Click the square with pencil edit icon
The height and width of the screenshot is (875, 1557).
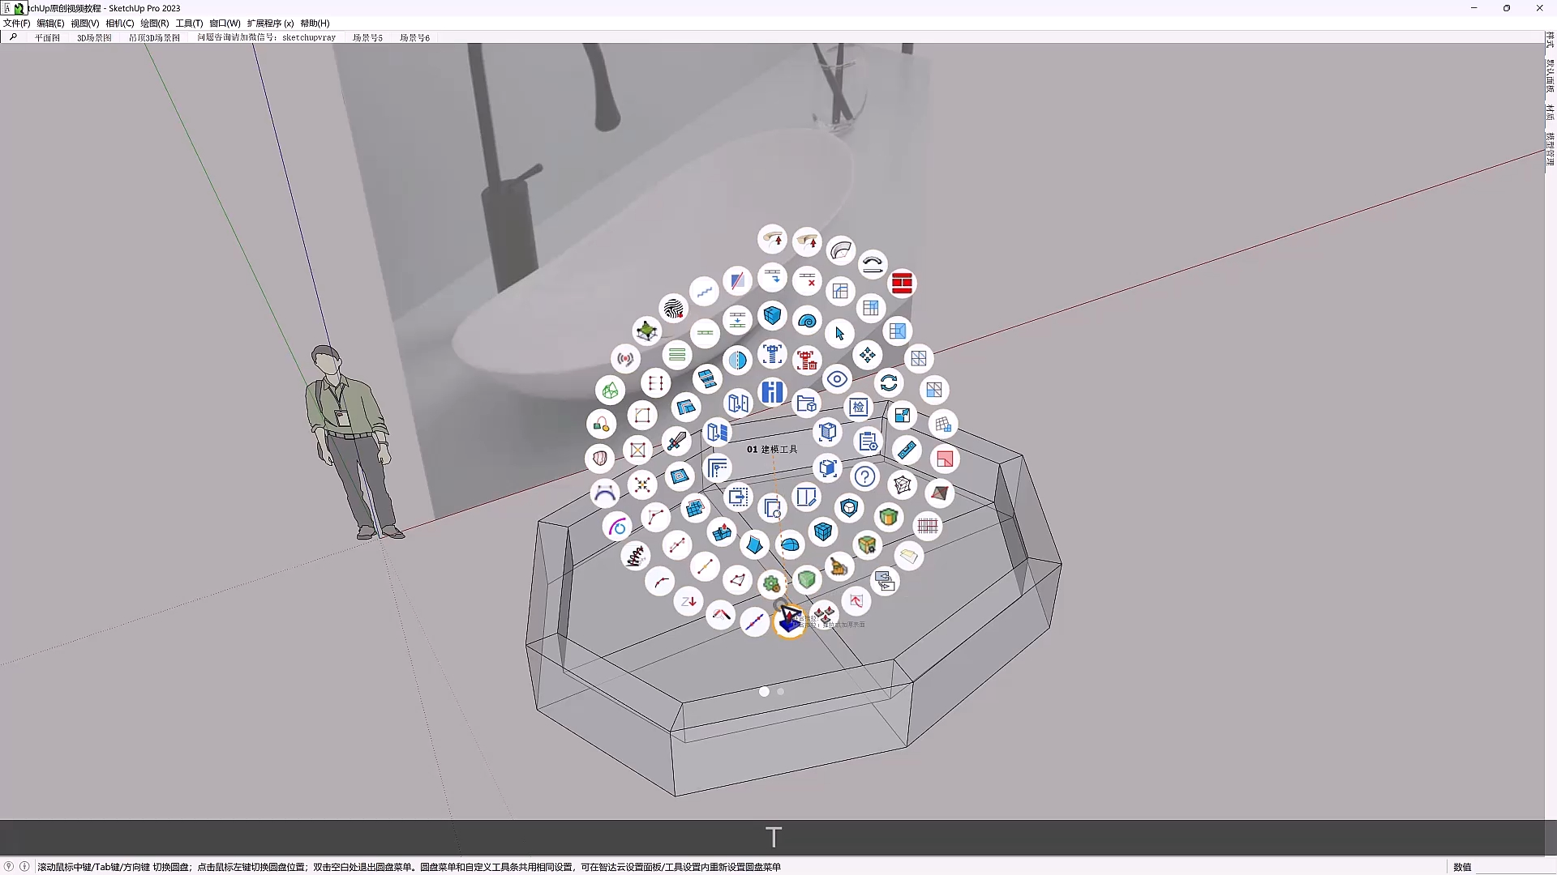pyautogui.click(x=806, y=497)
